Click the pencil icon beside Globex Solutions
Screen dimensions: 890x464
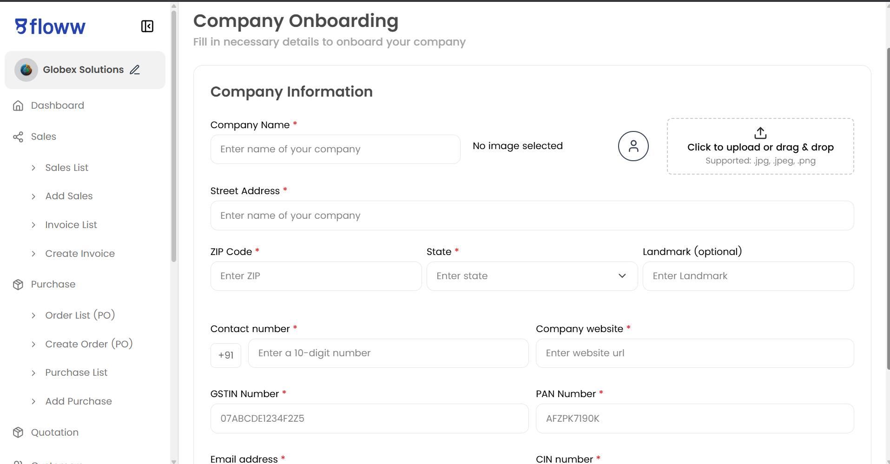pyautogui.click(x=135, y=70)
